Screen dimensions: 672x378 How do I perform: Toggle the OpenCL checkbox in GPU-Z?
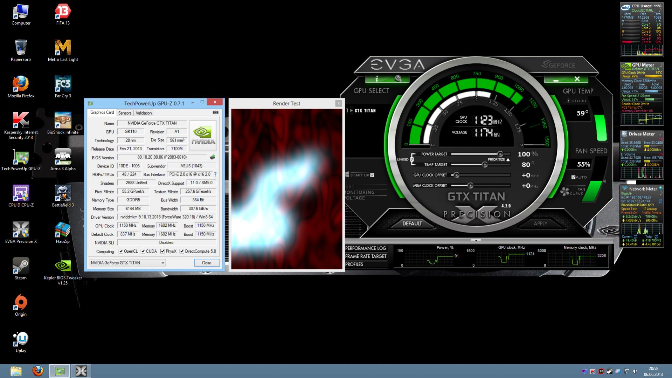coord(121,251)
